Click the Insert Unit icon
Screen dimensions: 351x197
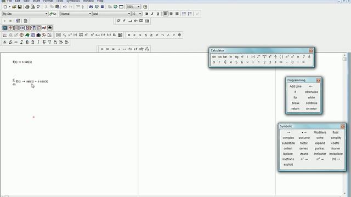[x=97, y=7]
